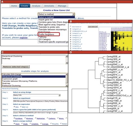The width and height of the screenshot is (133, 126).
Task: Select the Canberra distance radio button
Action: [47, 118]
